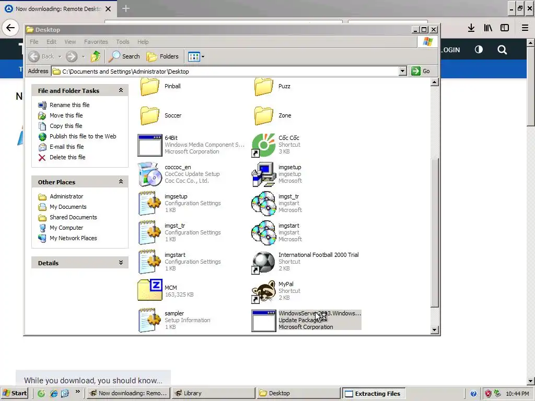The image size is (535, 401).
Task: Open the View menu
Action: pos(71,42)
